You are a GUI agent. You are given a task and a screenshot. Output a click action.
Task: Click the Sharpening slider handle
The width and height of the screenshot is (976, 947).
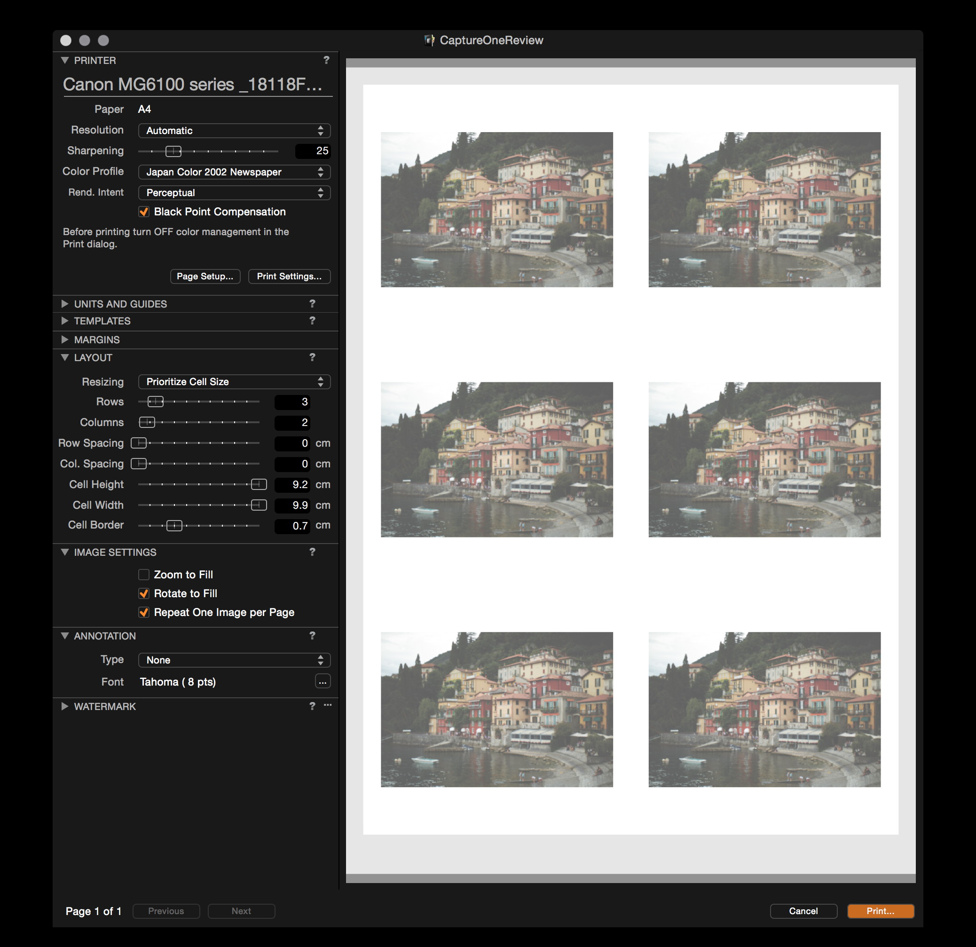(173, 151)
